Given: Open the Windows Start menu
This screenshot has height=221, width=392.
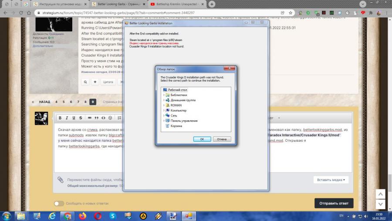Looking at the screenshot, I should [x=6, y=216].
